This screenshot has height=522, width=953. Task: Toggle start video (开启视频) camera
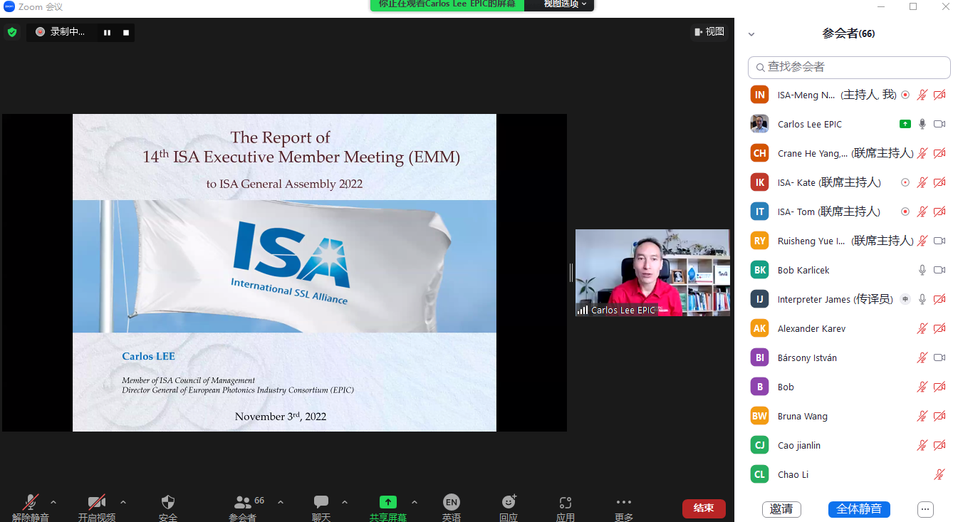pos(97,502)
